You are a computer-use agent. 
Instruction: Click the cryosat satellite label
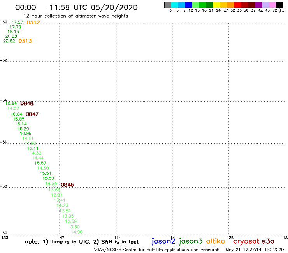[x=246, y=242]
